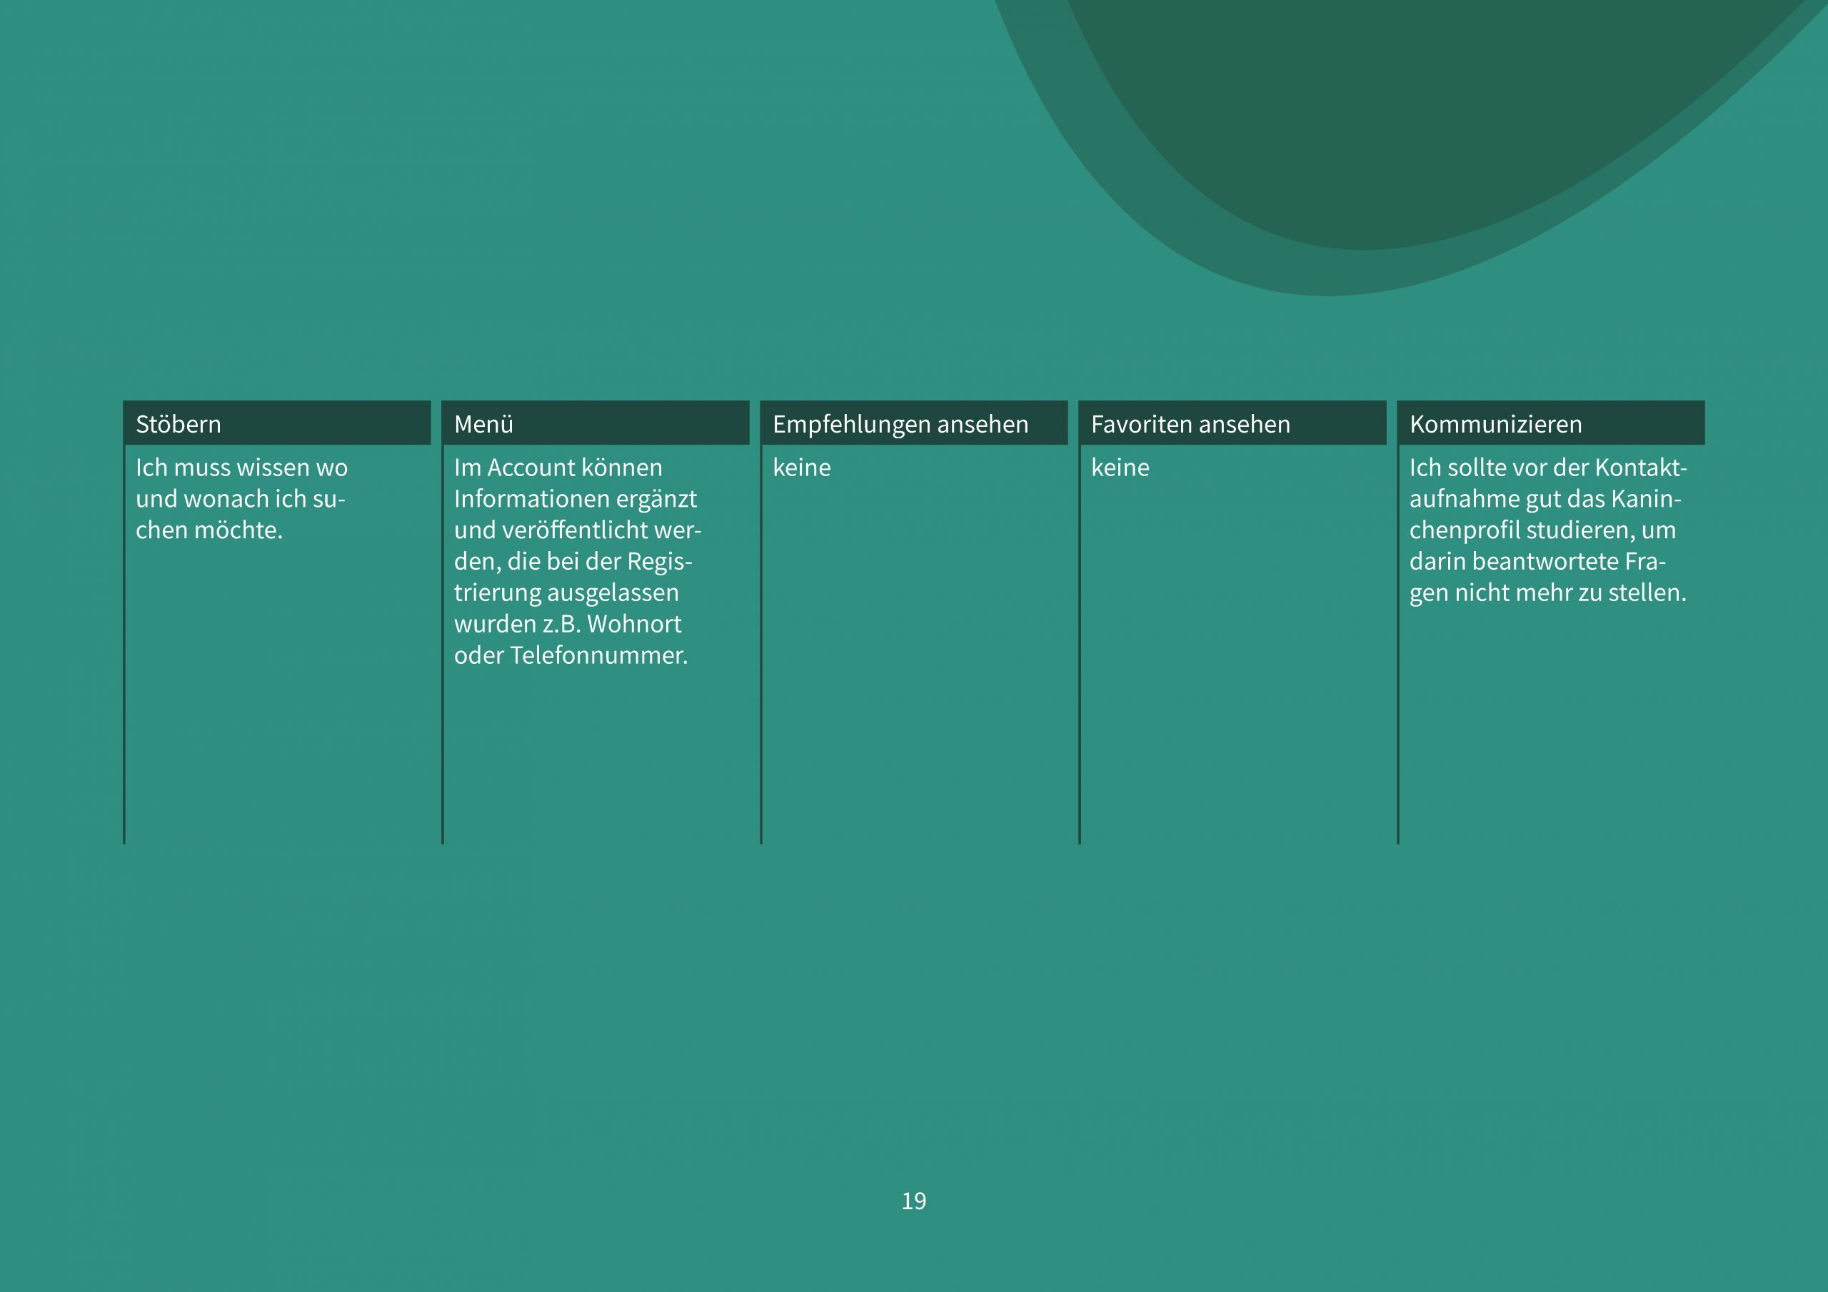Click text 'Ich muss wissen wo'
This screenshot has width=1828, height=1292.
click(241, 468)
